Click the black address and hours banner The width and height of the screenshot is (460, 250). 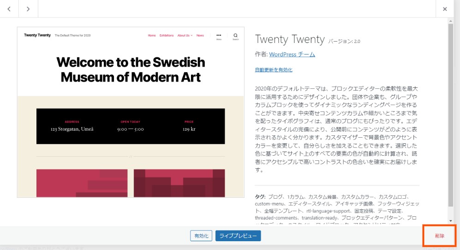click(131, 126)
